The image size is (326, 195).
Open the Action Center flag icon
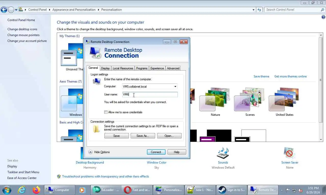(x=288, y=190)
